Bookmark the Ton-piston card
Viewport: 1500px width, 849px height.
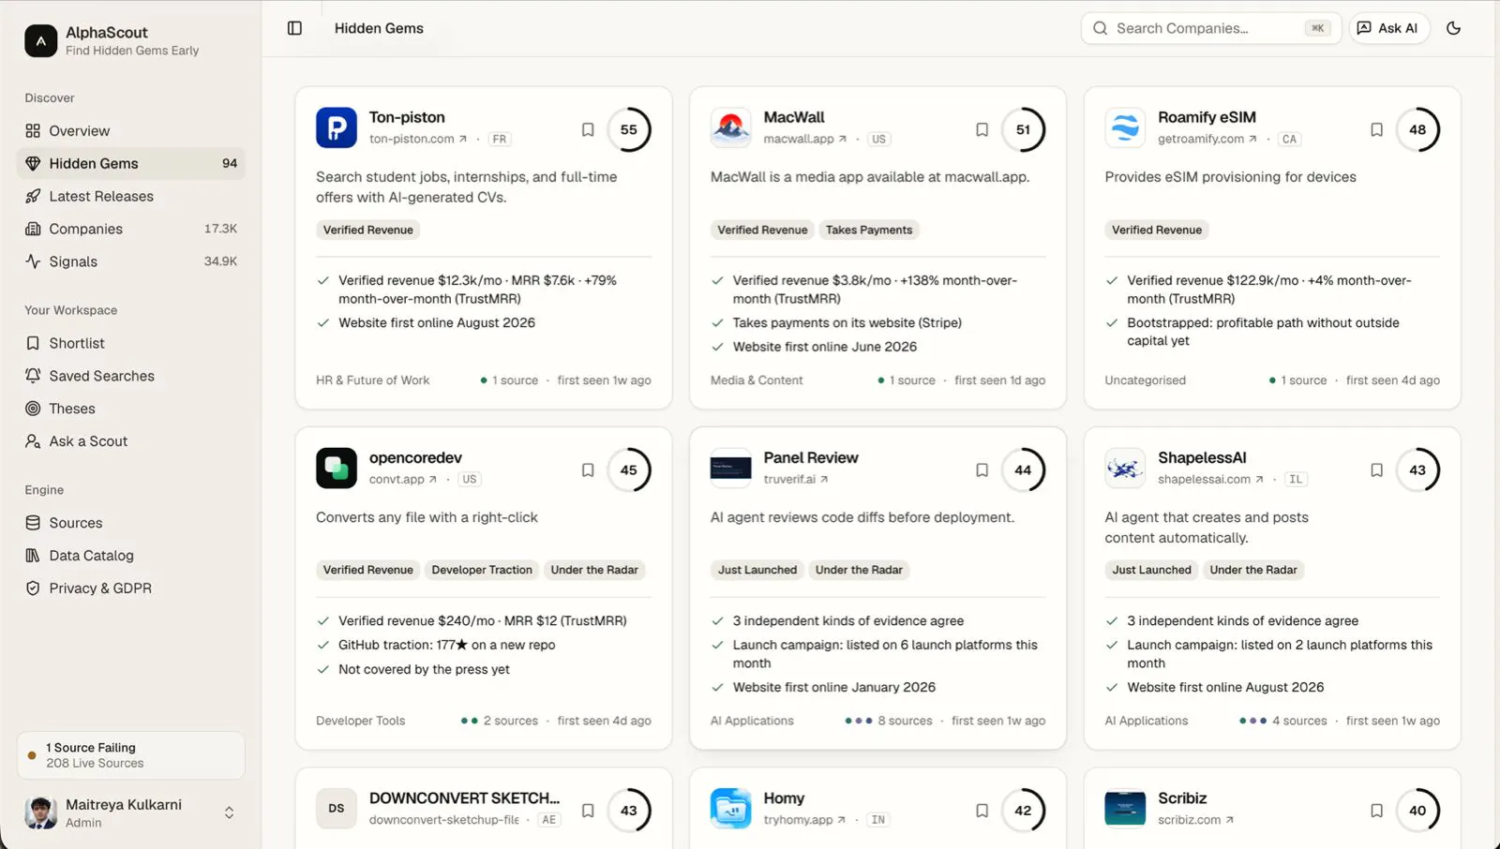pos(588,129)
